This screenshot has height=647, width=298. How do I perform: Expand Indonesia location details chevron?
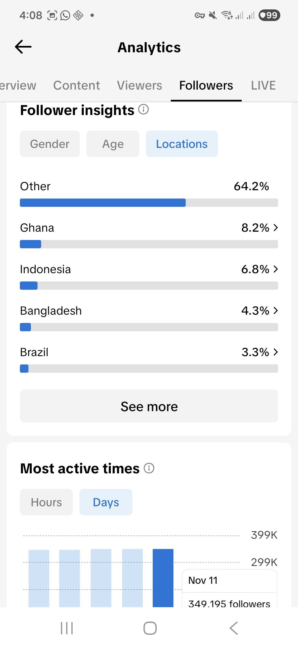[x=276, y=269]
